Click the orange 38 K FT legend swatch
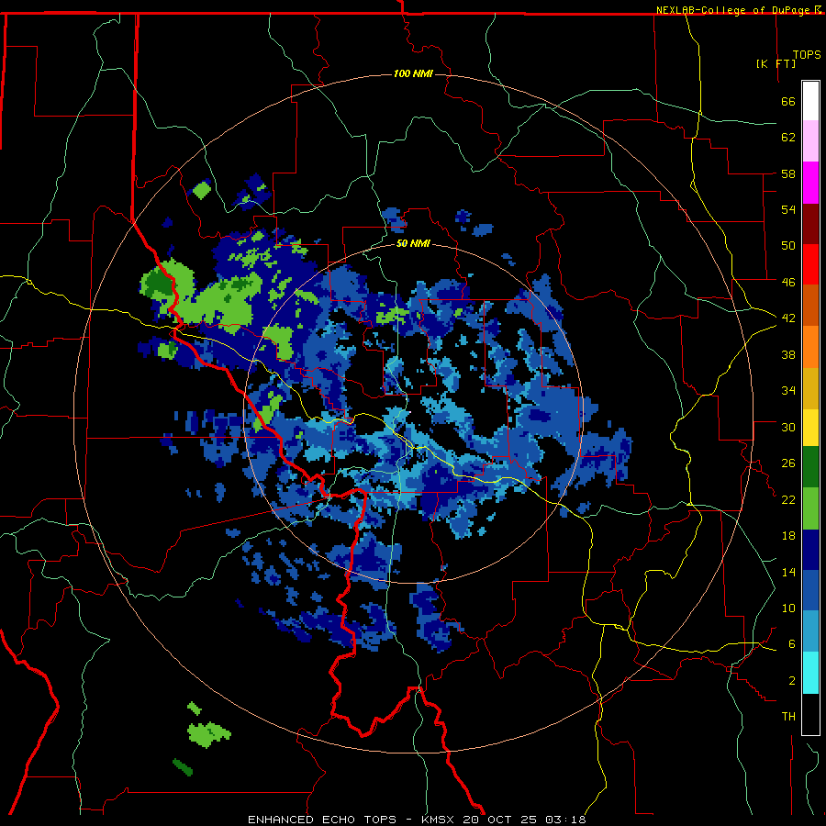The width and height of the screenshot is (826, 826). 810,347
